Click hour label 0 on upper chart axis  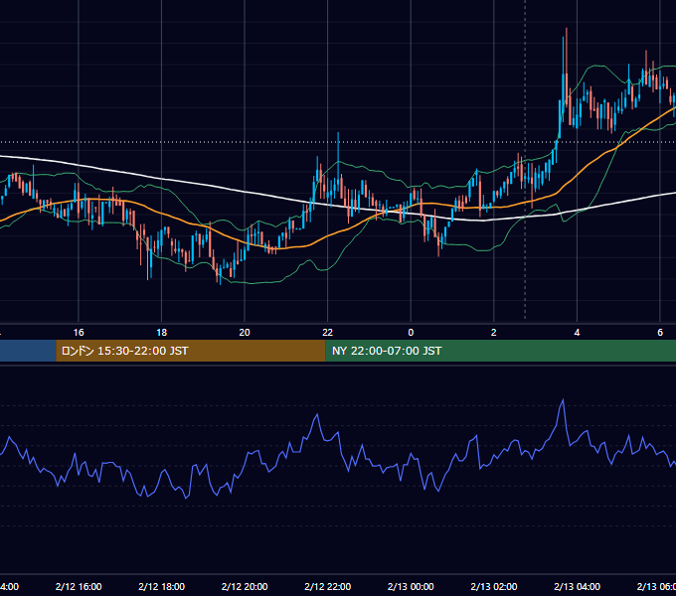tap(411, 333)
